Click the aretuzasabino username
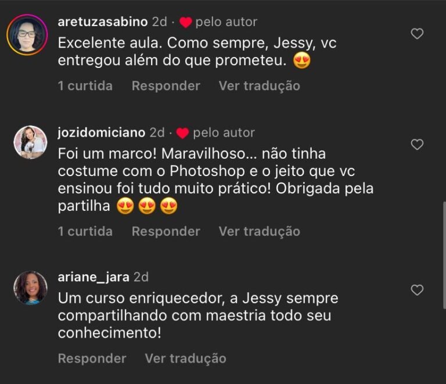This screenshot has width=446, height=384. pos(103,22)
